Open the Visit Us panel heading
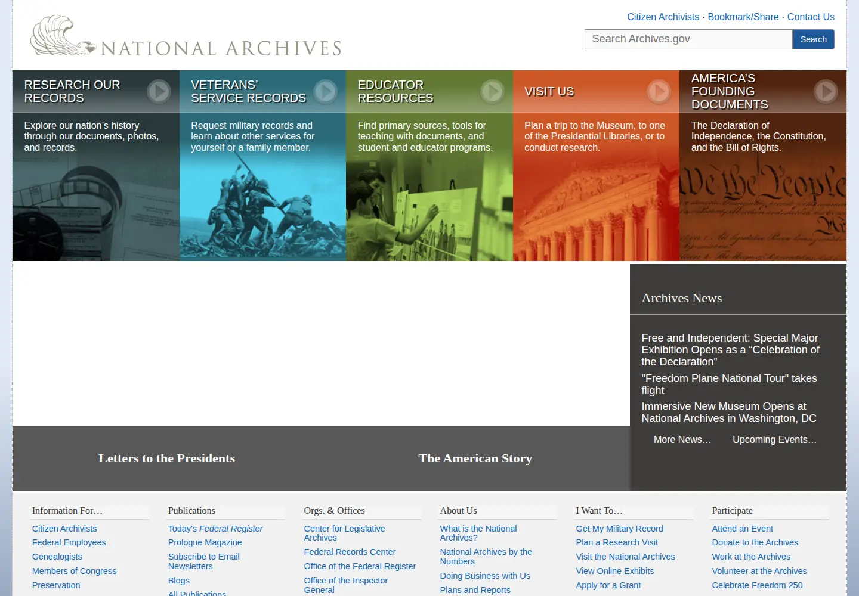 (x=549, y=92)
